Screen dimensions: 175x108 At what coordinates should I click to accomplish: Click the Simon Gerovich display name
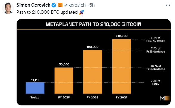click(x=33, y=5)
